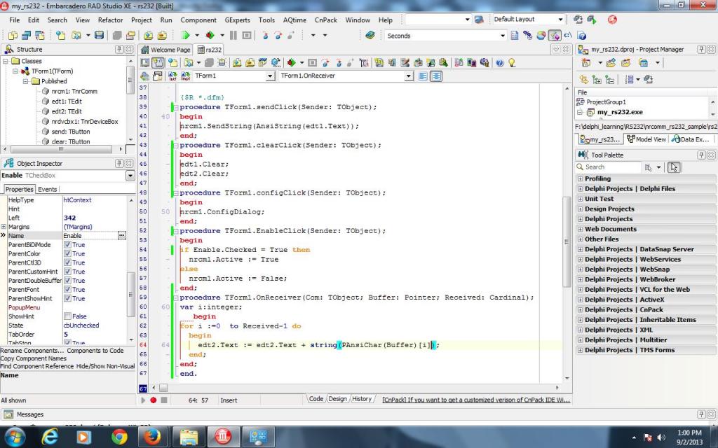Select edt1: TEdit in Structure tree

[67, 101]
